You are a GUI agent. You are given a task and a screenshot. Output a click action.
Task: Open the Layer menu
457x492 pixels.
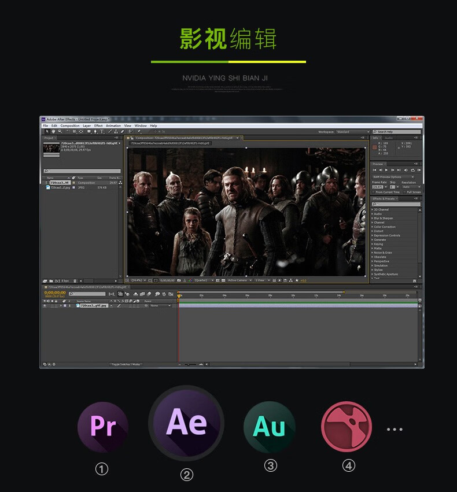pyautogui.click(x=87, y=125)
